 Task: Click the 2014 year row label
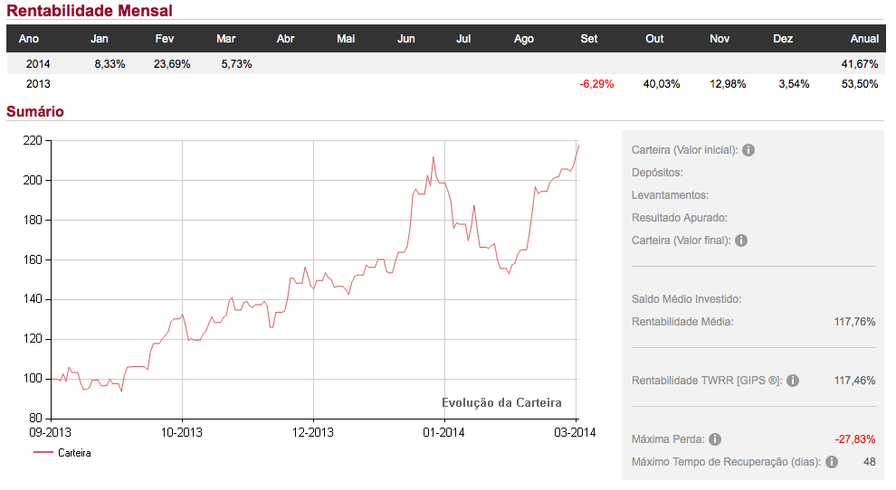38,64
